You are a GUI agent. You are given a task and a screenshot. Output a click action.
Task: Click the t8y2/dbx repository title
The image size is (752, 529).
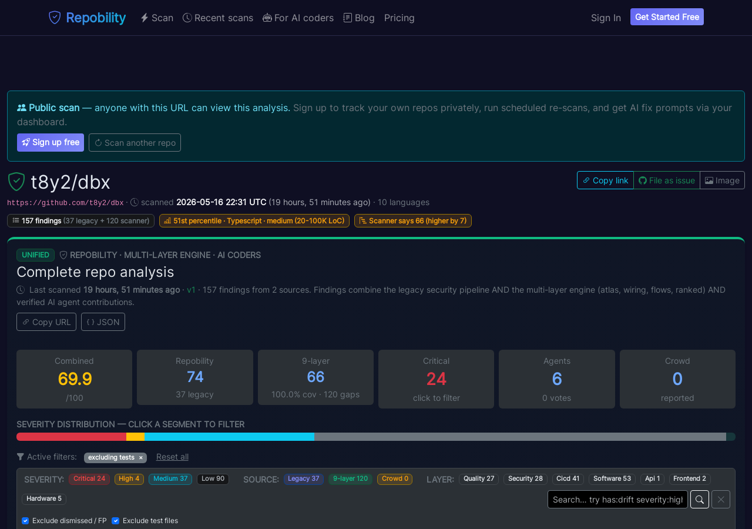pos(70,182)
